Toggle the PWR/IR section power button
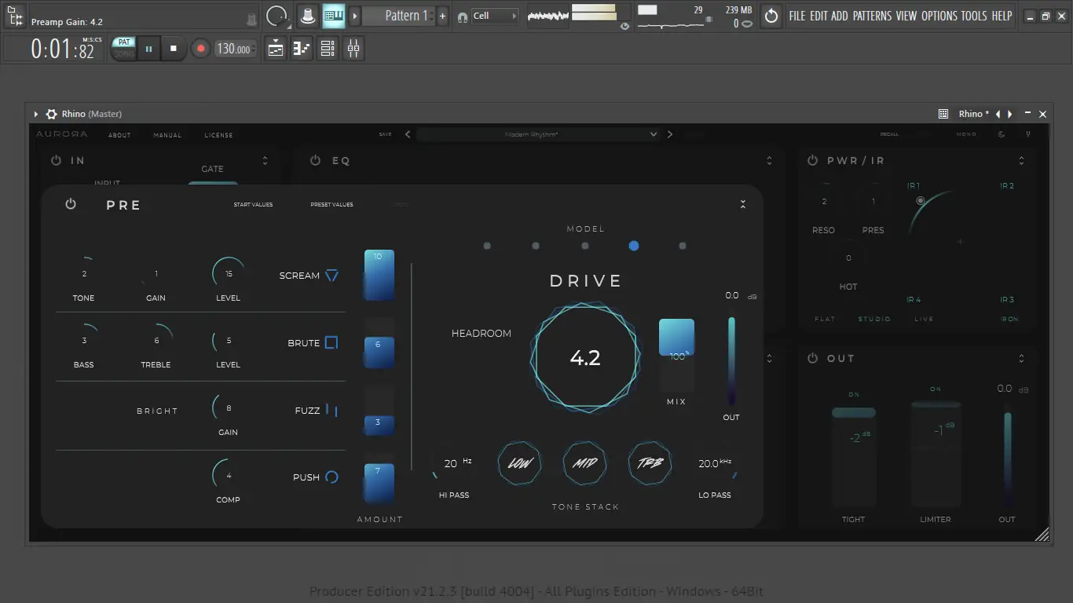The width and height of the screenshot is (1073, 603). (812, 160)
